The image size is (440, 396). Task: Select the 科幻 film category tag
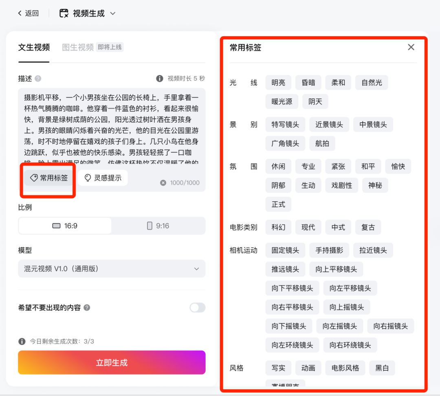278,227
